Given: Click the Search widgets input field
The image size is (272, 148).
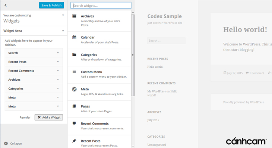Looking at the screenshot, I should (x=101, y=5).
